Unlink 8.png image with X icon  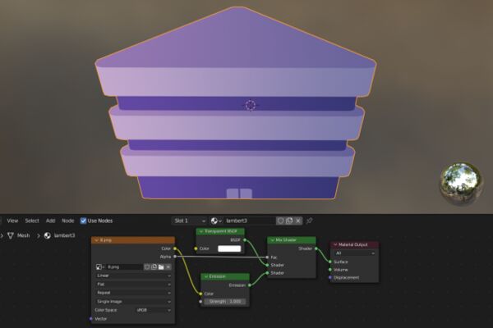(168, 267)
